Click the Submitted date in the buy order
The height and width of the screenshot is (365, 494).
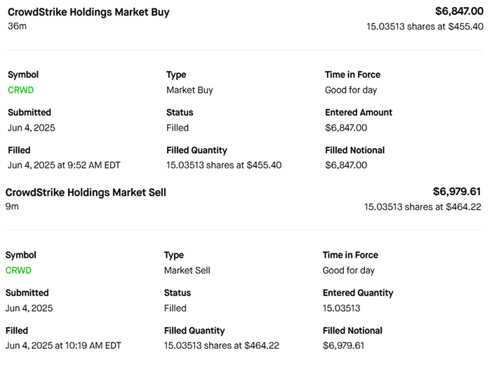pos(32,128)
